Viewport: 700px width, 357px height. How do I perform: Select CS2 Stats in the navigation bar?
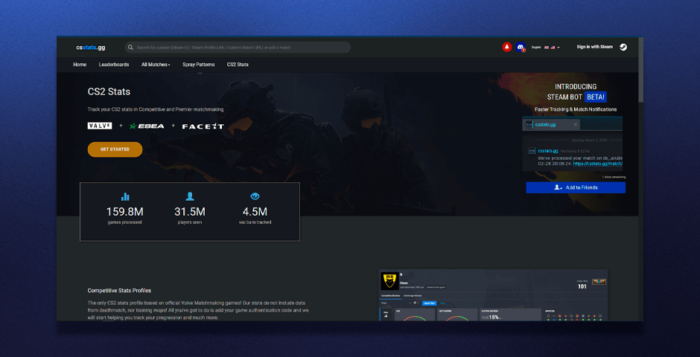point(238,65)
